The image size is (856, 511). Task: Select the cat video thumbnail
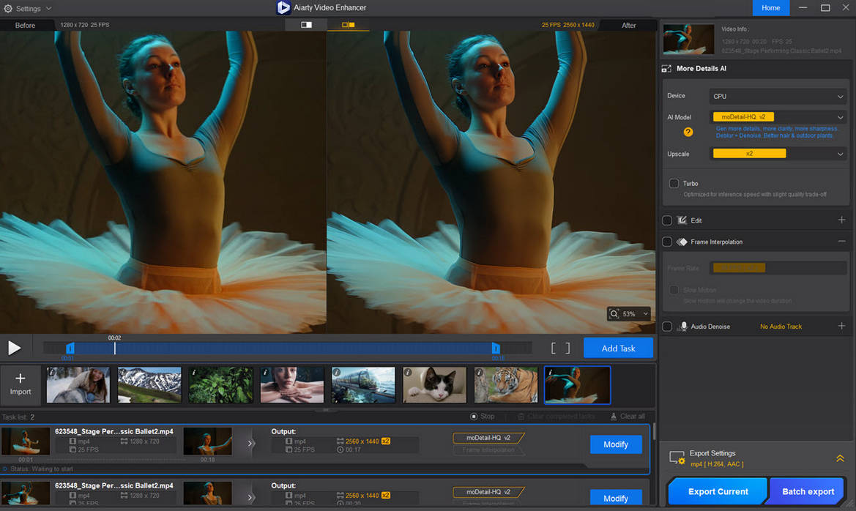(x=434, y=384)
